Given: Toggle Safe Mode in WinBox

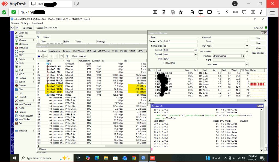Looking at the screenshot, I should tap(27, 28).
